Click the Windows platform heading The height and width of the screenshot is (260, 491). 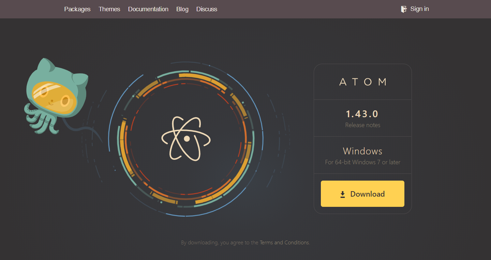[x=362, y=151]
